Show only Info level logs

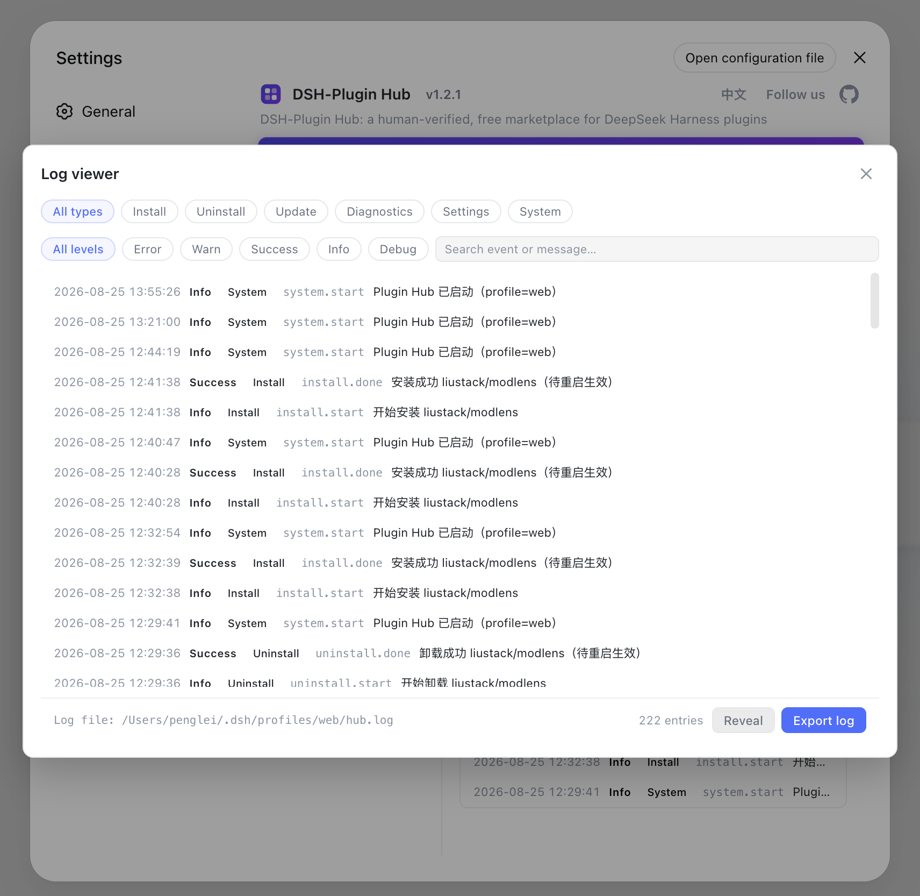click(339, 249)
